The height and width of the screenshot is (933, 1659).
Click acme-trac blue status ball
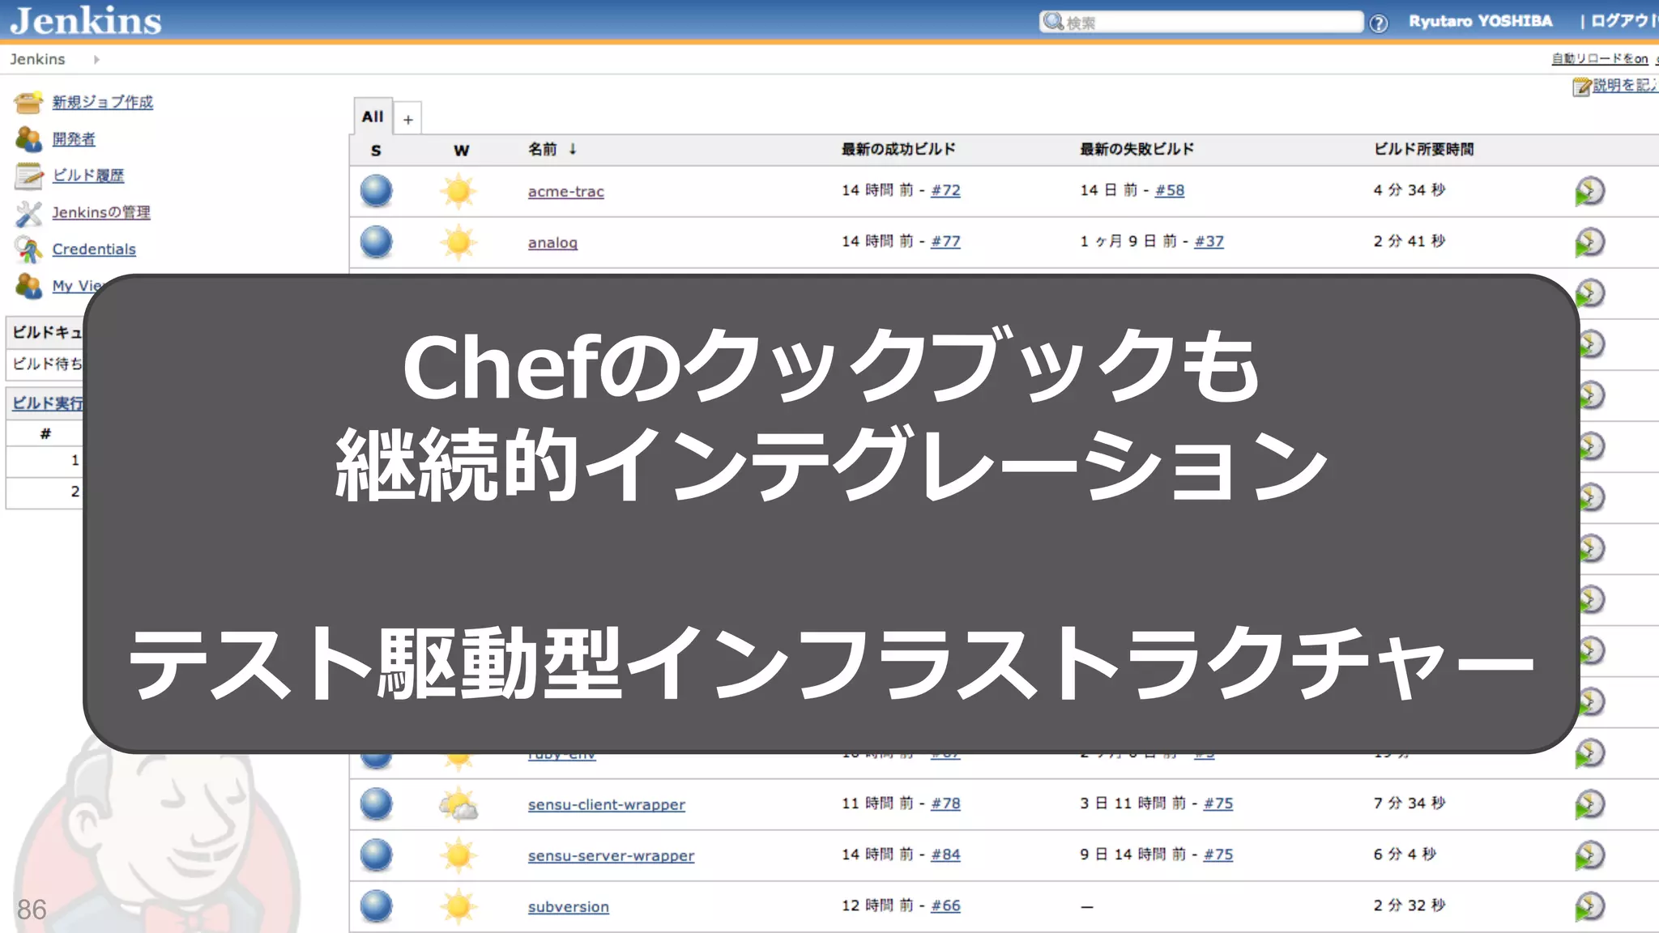(376, 191)
